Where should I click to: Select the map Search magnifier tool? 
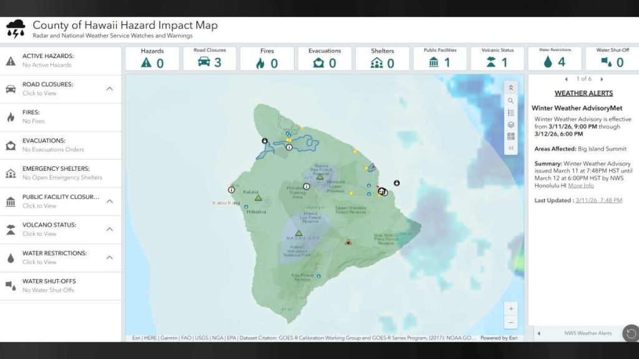click(x=511, y=100)
